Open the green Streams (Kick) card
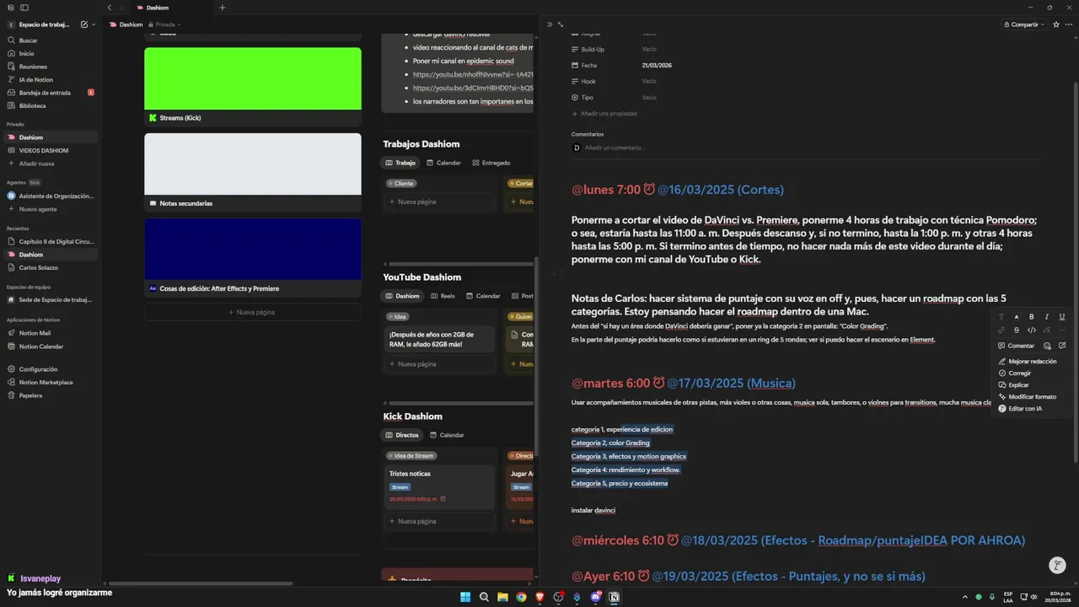 253,87
